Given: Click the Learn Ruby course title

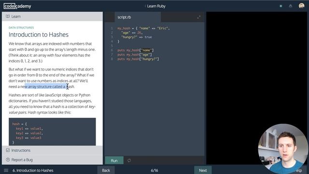Looking at the screenshot, I should [156, 6].
